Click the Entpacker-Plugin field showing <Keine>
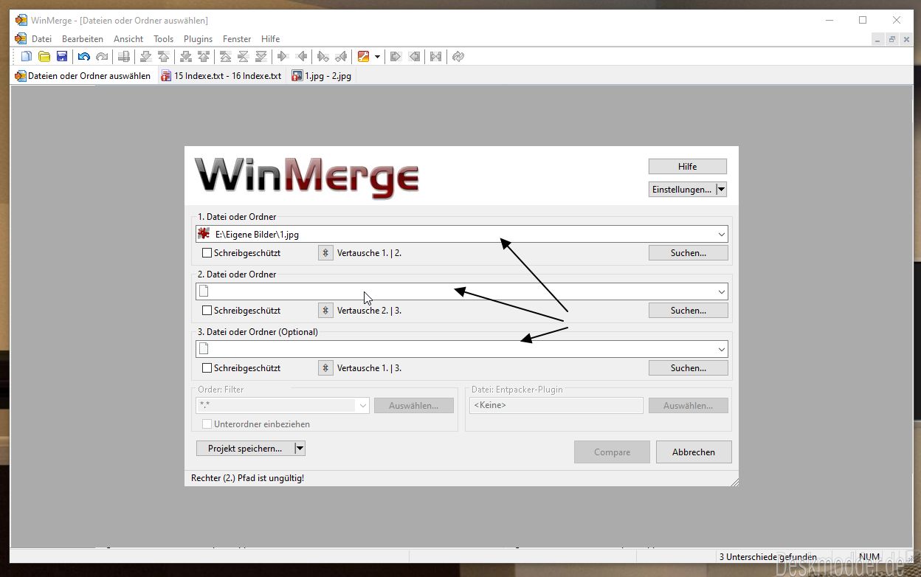Viewport: 921px width, 577px height. coord(556,405)
